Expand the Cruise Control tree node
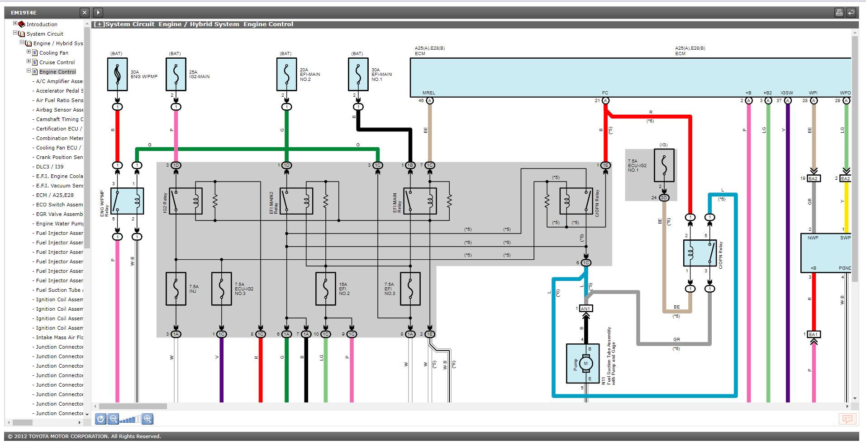Image resolution: width=866 pixels, height=444 pixels. coord(29,61)
